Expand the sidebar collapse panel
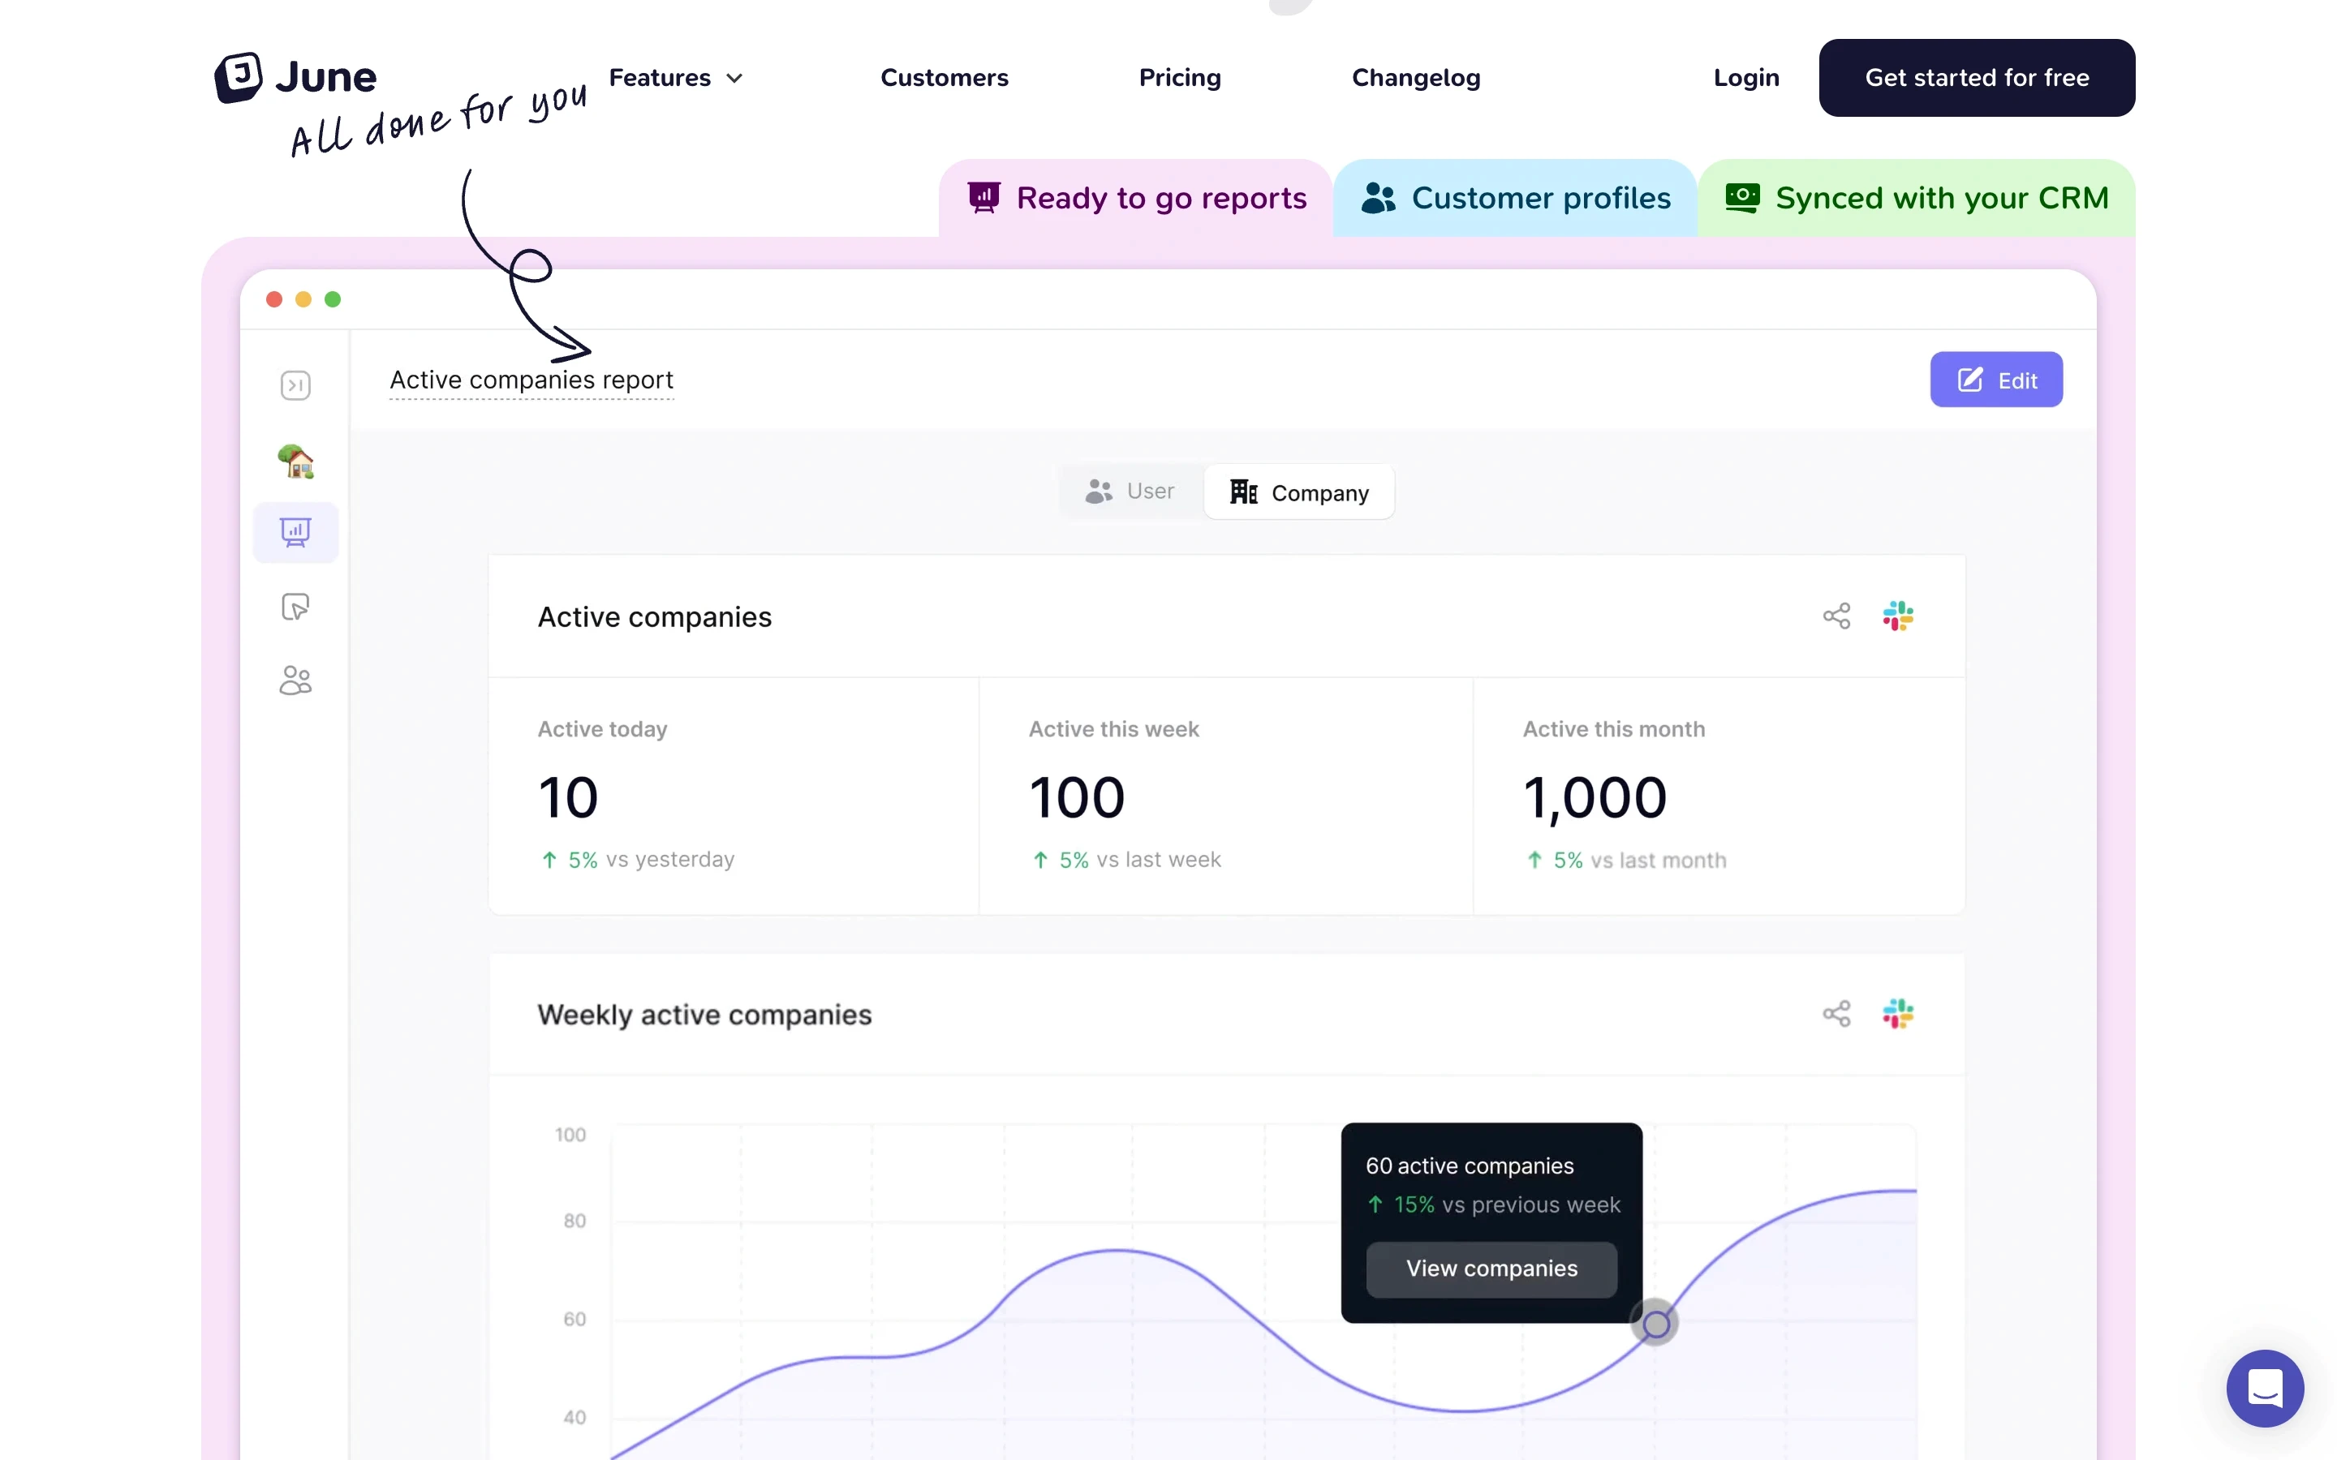 [295, 385]
